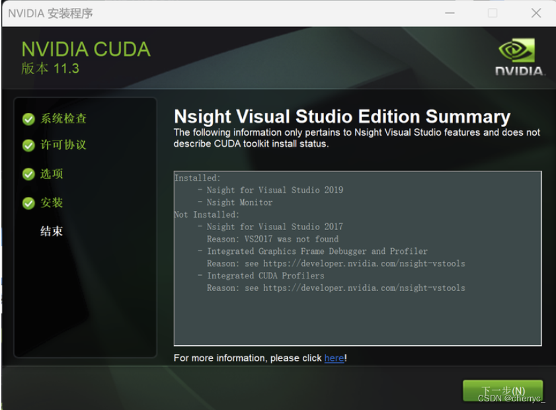Click the 'Nsight for Visual Studio 2017' line
The image size is (556, 410).
click(x=270, y=227)
